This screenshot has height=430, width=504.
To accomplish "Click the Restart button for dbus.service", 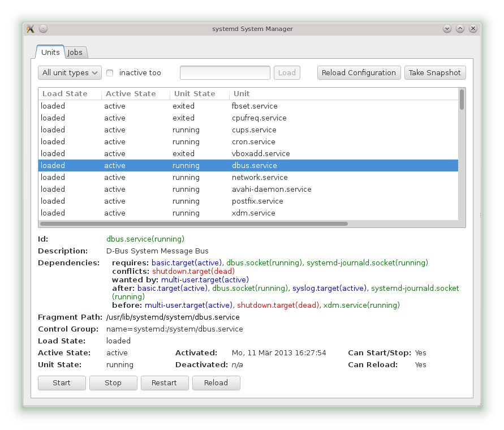I will point(164,383).
